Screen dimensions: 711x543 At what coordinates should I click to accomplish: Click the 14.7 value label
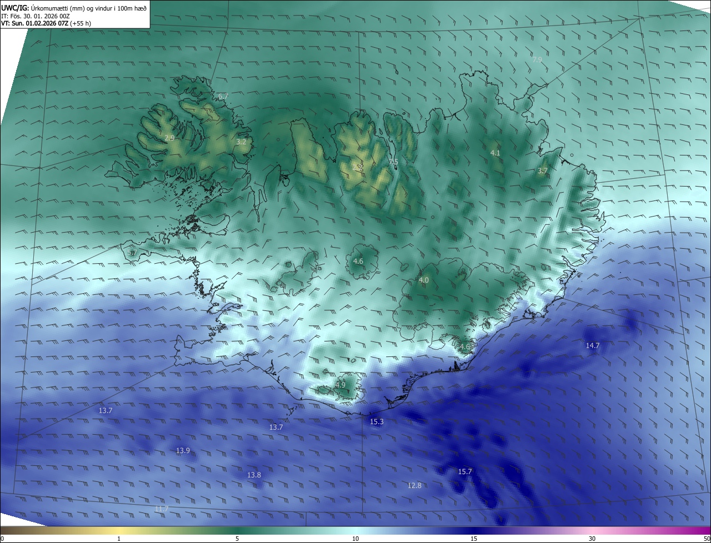[x=593, y=345]
